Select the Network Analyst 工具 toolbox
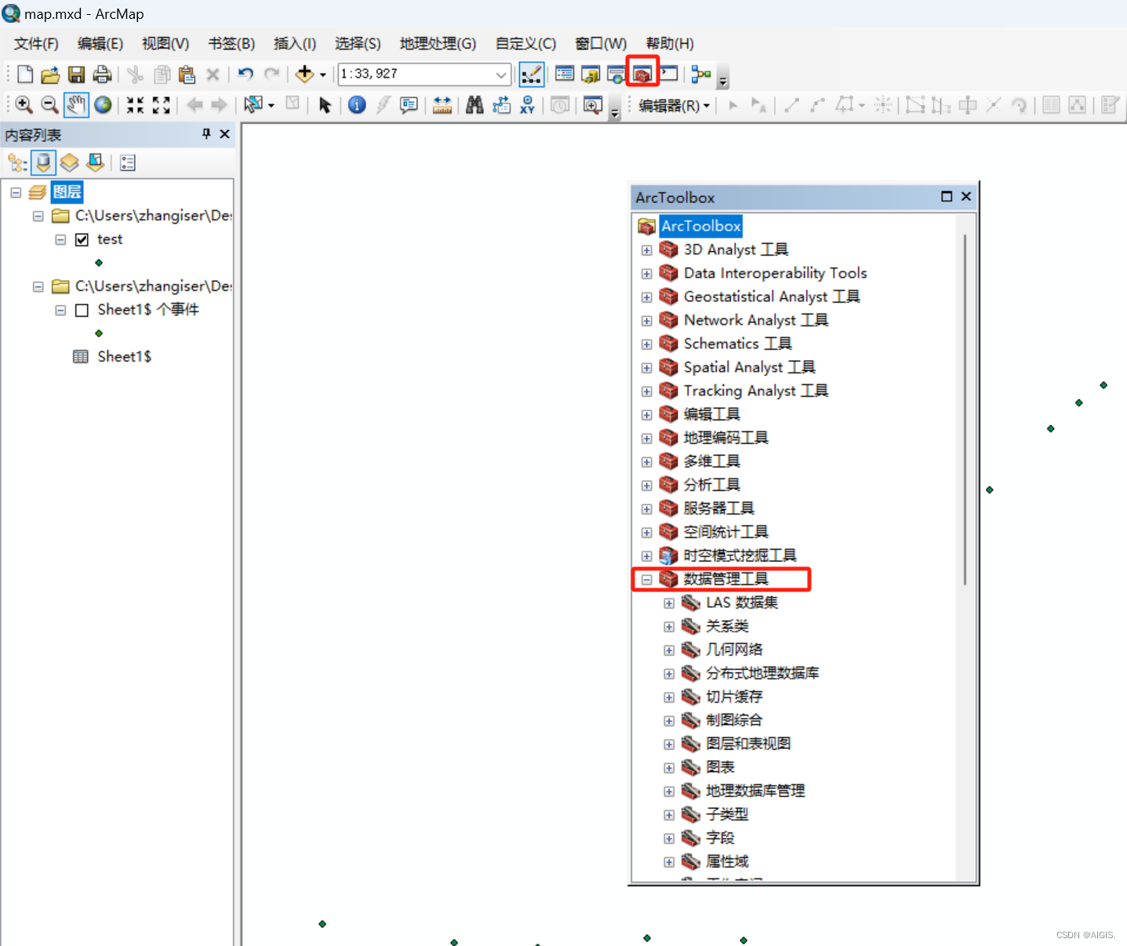 (755, 320)
